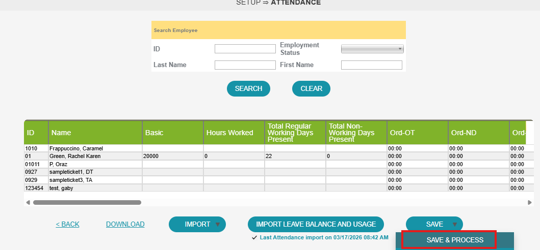Click the First Name input field
Viewport: 540px width, 250px height.
point(371,65)
